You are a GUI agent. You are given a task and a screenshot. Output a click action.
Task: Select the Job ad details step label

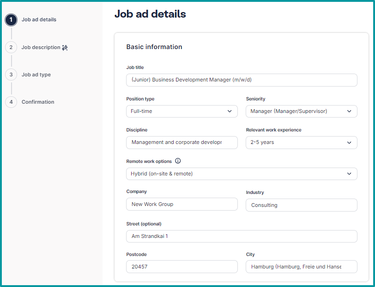39,20
